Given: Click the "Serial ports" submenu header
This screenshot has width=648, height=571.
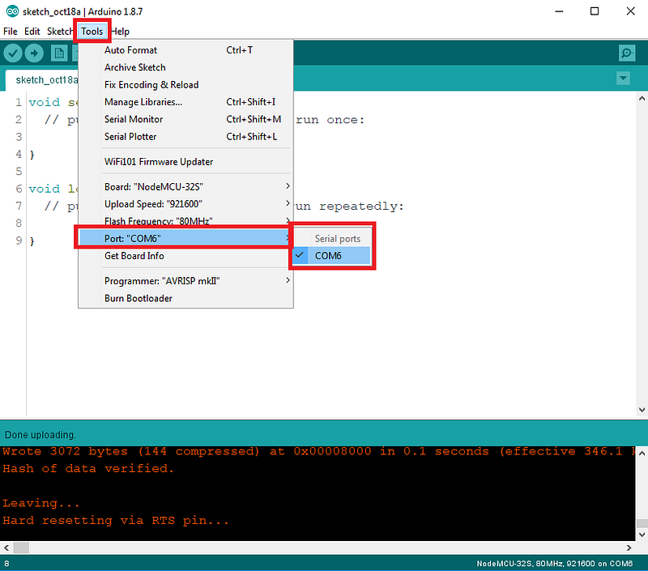Looking at the screenshot, I should click(337, 238).
